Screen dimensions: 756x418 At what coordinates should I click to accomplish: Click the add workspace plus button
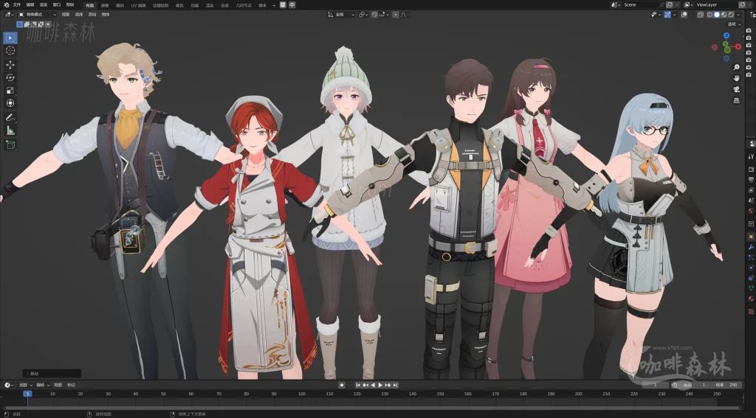click(x=275, y=5)
